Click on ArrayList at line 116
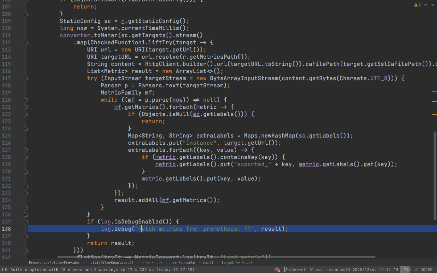437x273 pixels. click(x=191, y=71)
